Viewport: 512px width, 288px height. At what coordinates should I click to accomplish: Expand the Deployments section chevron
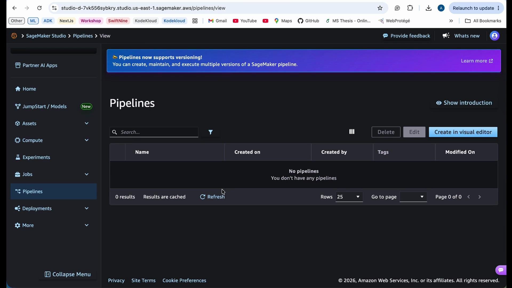click(87, 209)
